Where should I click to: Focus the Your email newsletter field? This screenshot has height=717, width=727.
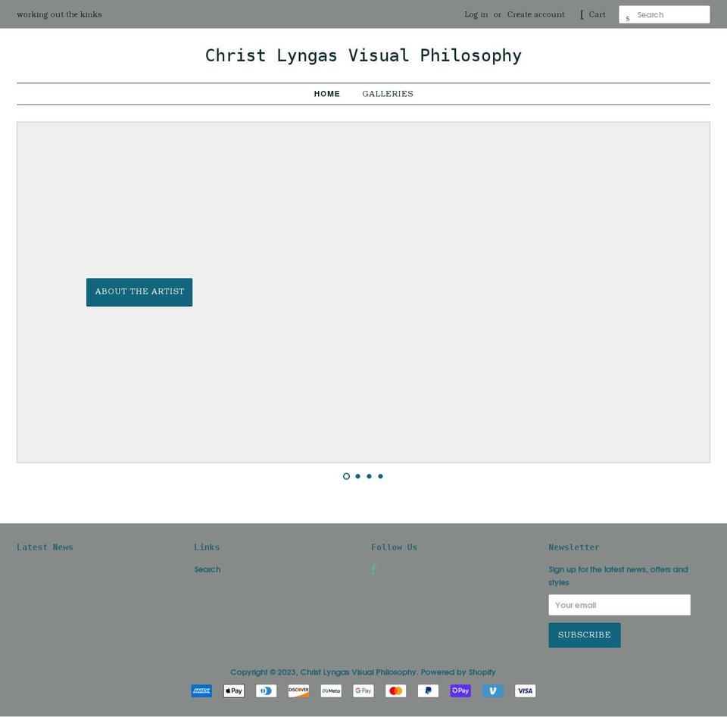tap(619, 605)
